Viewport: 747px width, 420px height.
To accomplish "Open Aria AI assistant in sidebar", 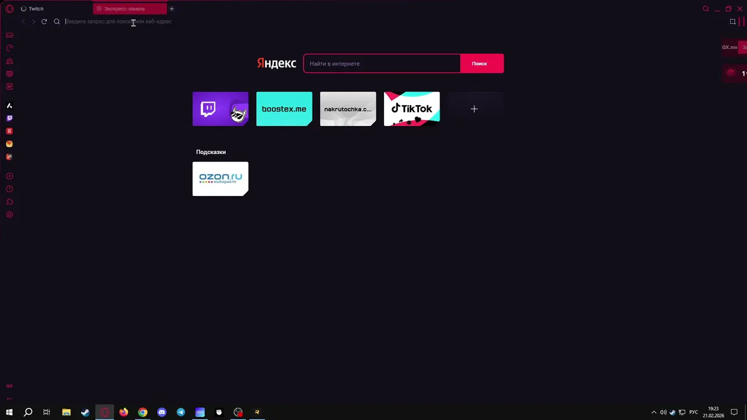I will pyautogui.click(x=9, y=106).
